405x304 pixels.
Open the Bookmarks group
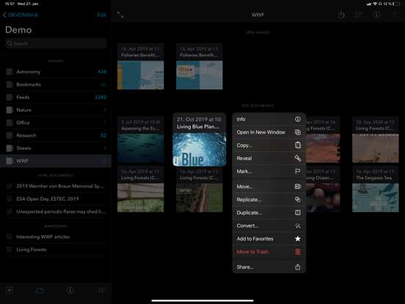[x=56, y=84]
